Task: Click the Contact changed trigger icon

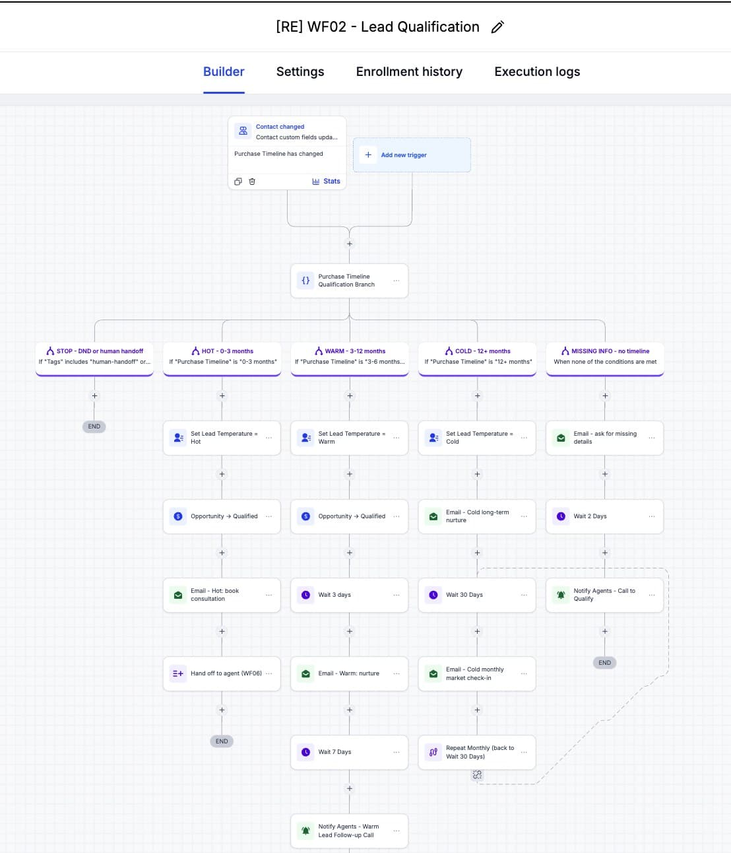Action: click(x=243, y=131)
